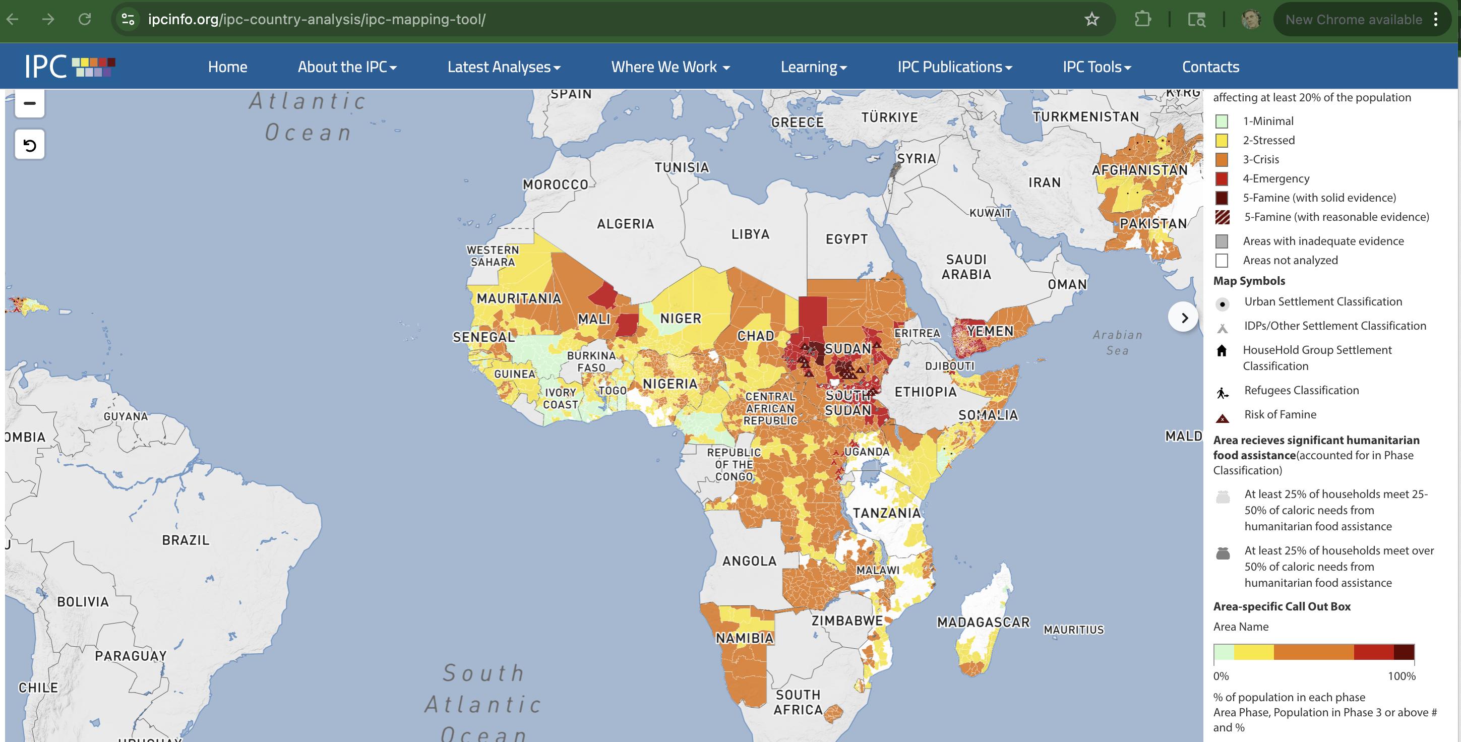Go to the Home menu item

pyautogui.click(x=227, y=67)
